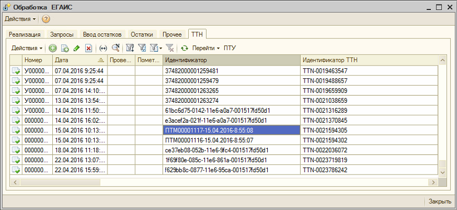457x210 pixels.
Task: Sort by the Дата column header
Action: (80, 60)
